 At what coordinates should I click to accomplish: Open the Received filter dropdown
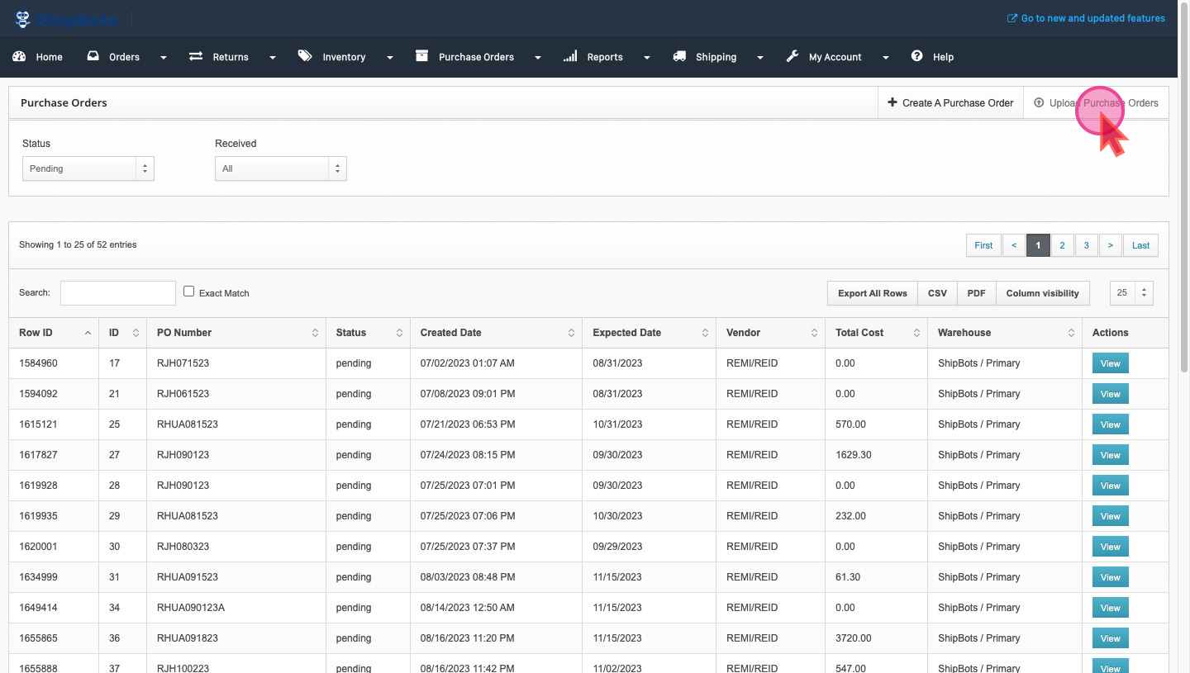[x=280, y=168]
